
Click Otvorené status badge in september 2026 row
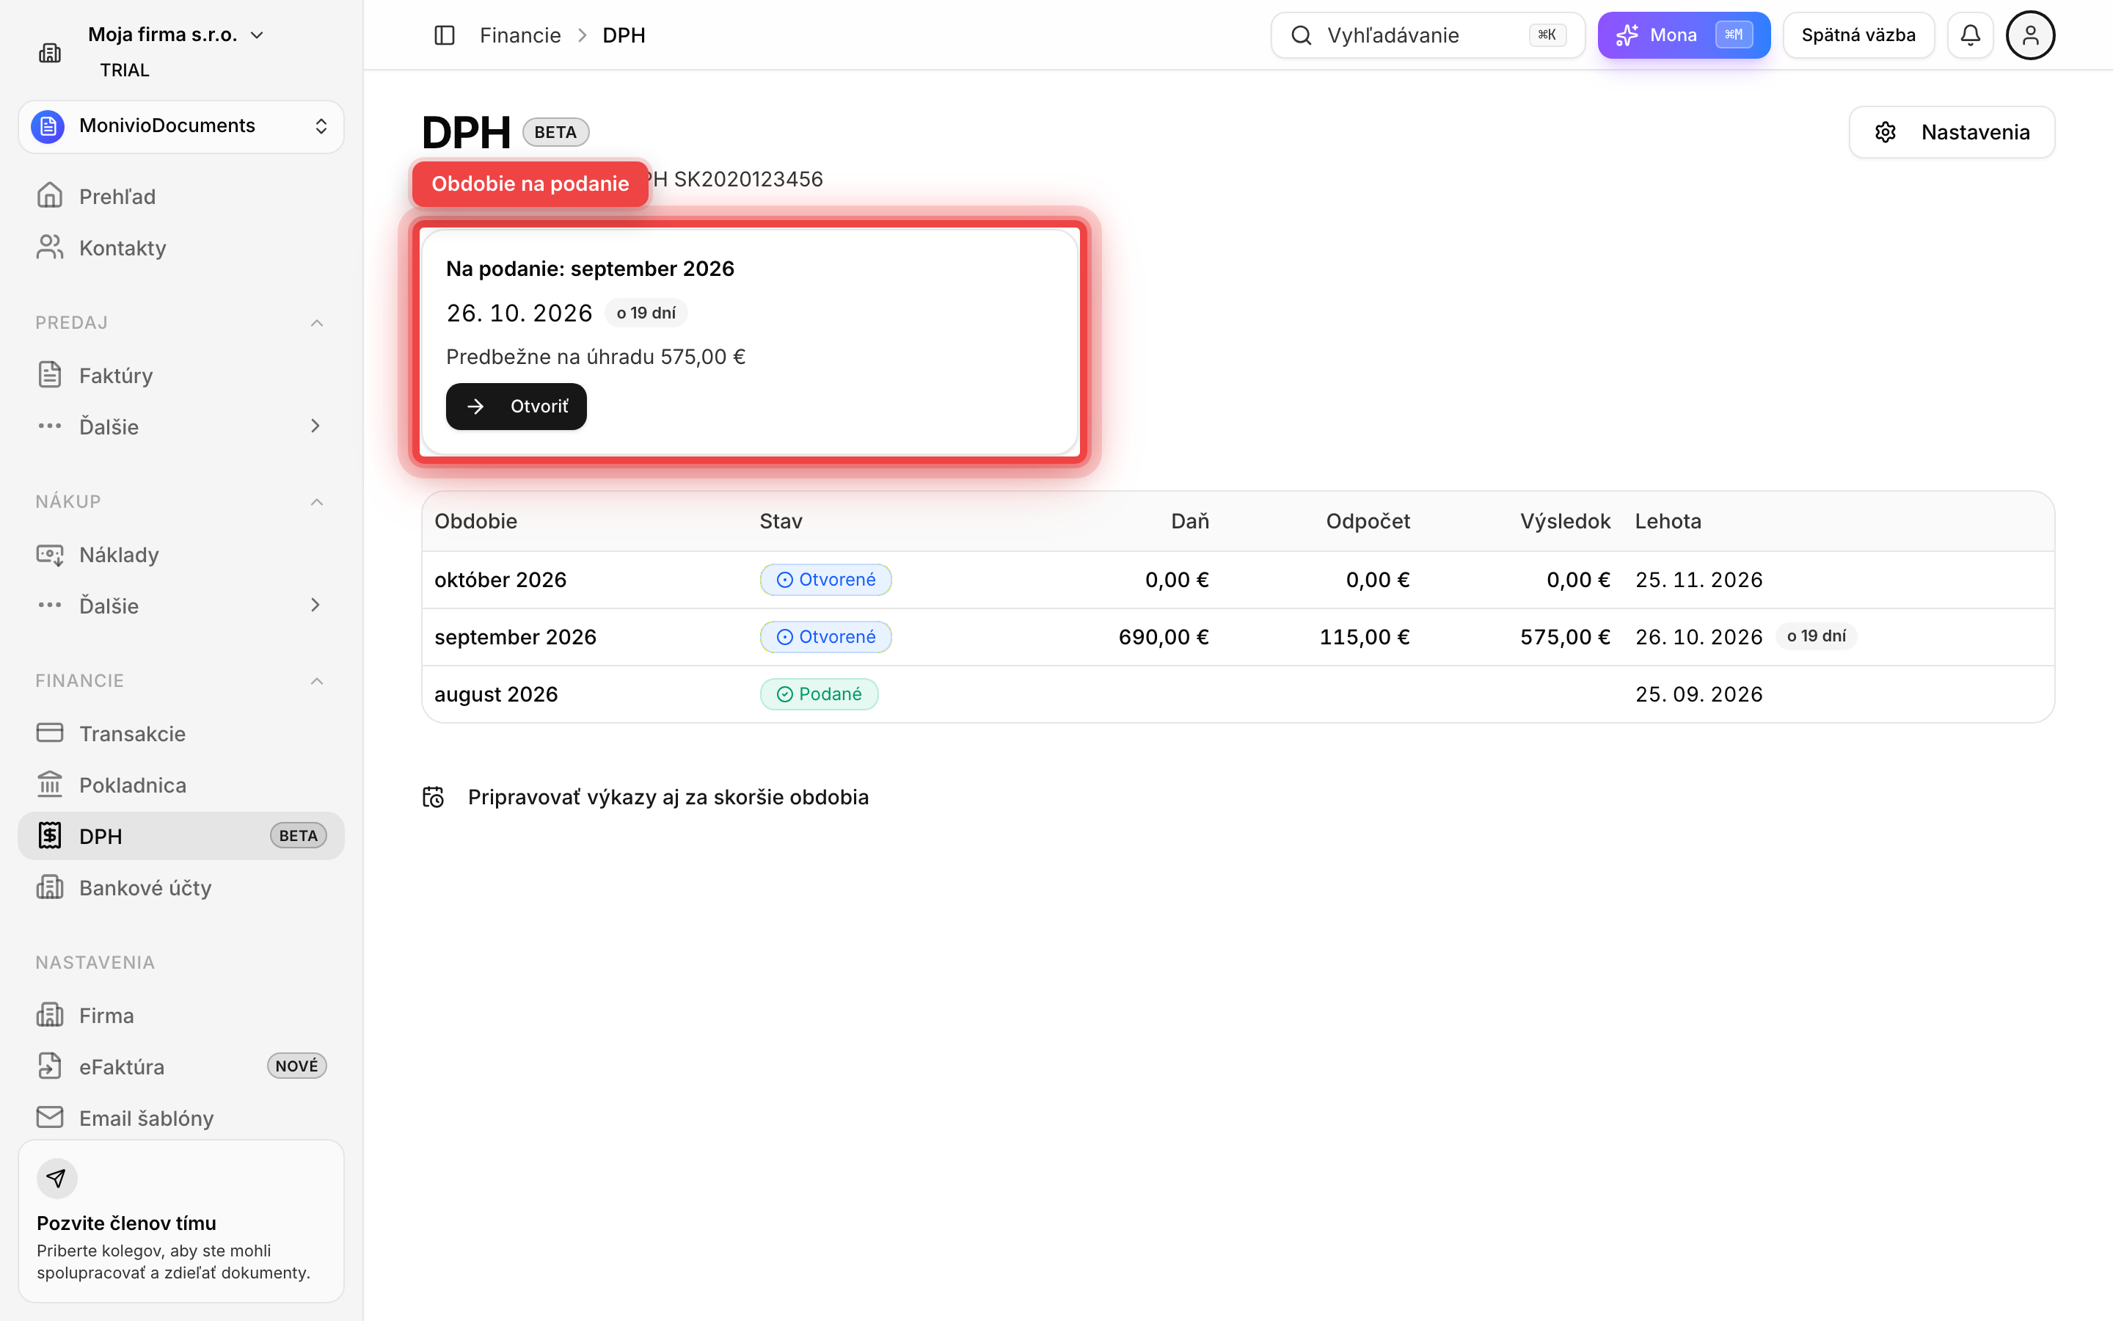point(825,637)
